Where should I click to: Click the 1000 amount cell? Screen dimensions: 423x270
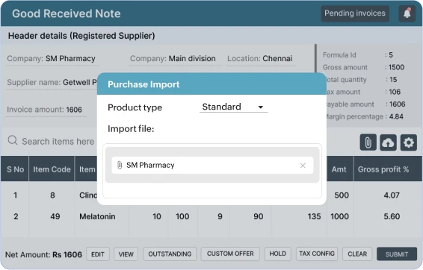point(339,216)
